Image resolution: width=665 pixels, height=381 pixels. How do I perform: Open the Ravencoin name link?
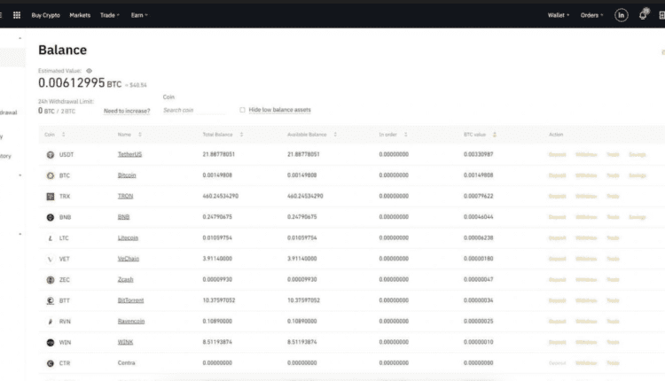(x=131, y=322)
